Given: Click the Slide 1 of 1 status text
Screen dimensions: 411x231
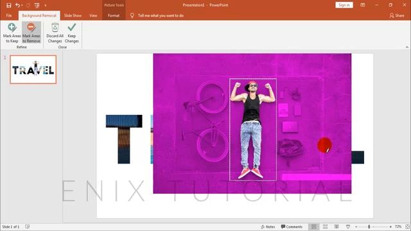Looking at the screenshot, I should [11, 227].
